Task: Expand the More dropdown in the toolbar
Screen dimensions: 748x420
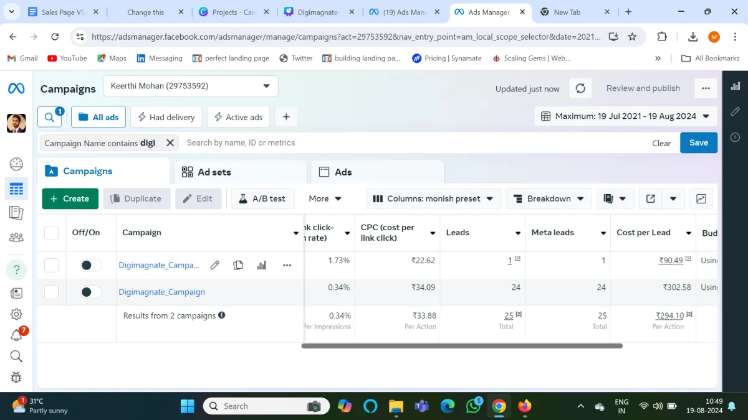Action: pyautogui.click(x=325, y=198)
